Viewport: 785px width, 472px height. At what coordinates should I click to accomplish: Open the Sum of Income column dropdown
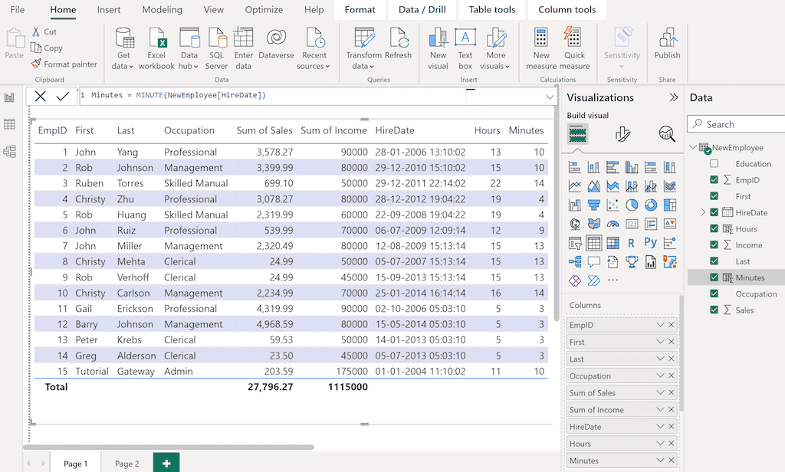661,409
